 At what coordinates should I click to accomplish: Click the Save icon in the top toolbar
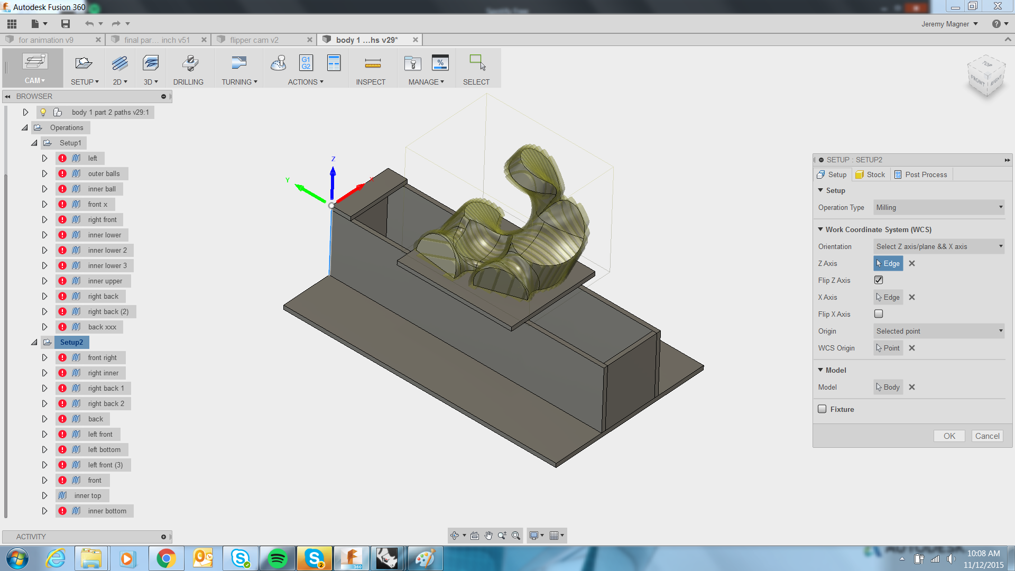point(66,24)
